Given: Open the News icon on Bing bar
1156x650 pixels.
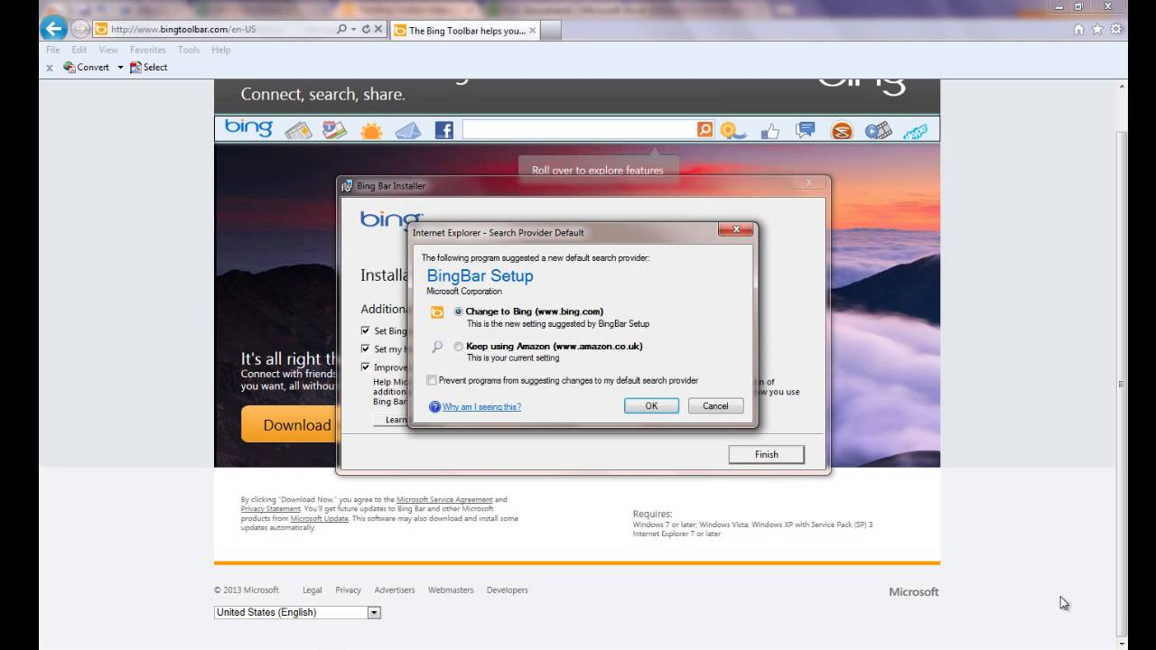Looking at the screenshot, I should [x=298, y=131].
